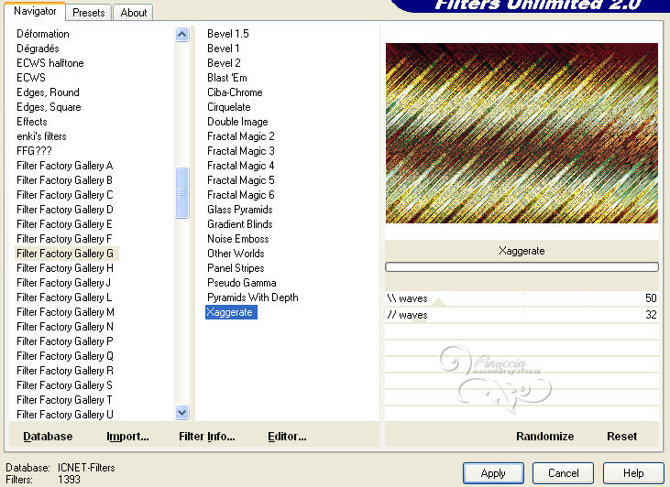Viewport: 670px width, 487px height.
Task: Click Randomize filter settings
Action: [544, 437]
